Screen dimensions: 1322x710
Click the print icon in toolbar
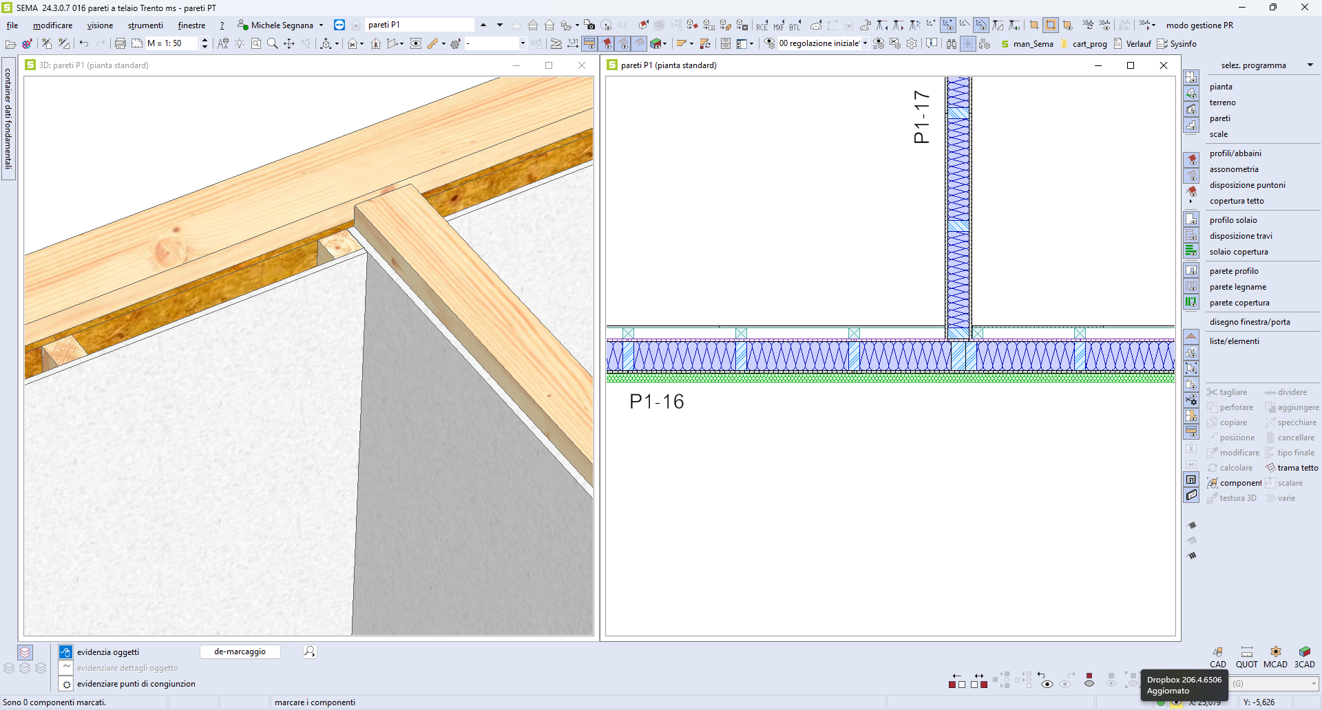pyautogui.click(x=120, y=43)
